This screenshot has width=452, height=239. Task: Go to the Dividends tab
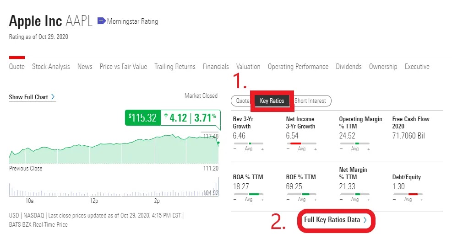point(349,67)
